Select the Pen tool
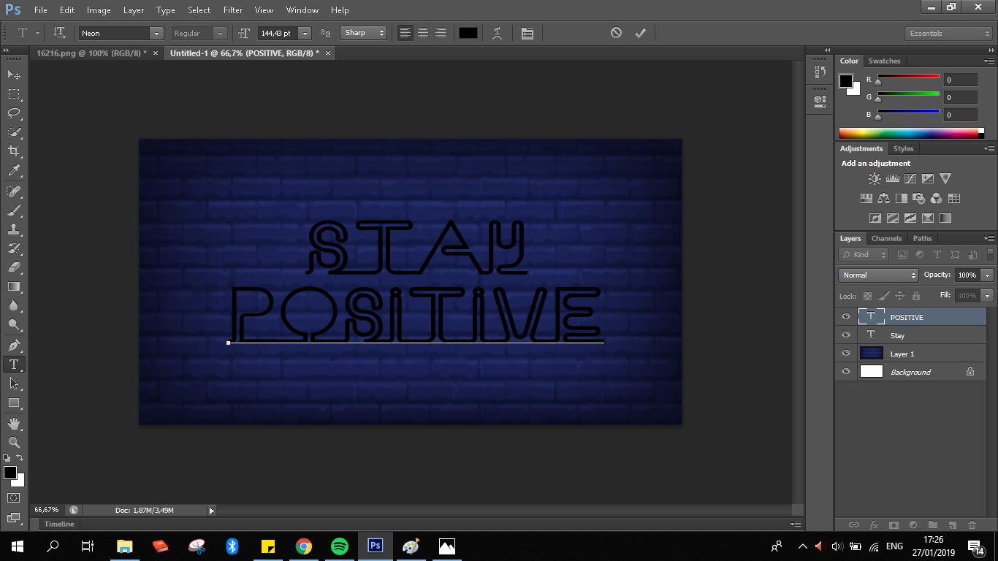 coord(14,346)
